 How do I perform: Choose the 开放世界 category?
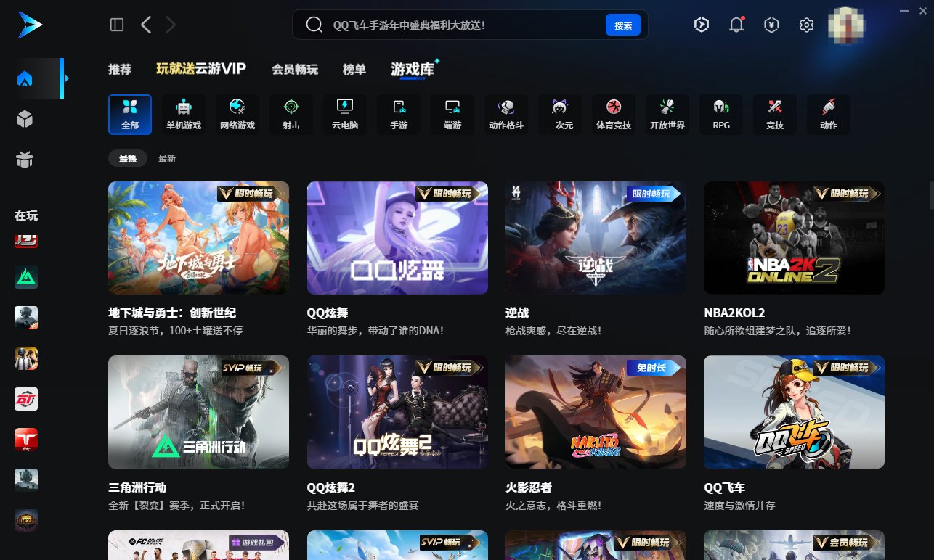tap(667, 115)
